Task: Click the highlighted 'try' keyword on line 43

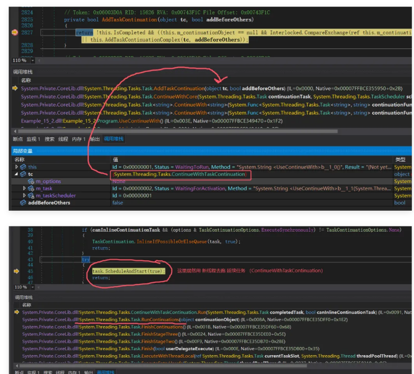Action: pos(86,260)
